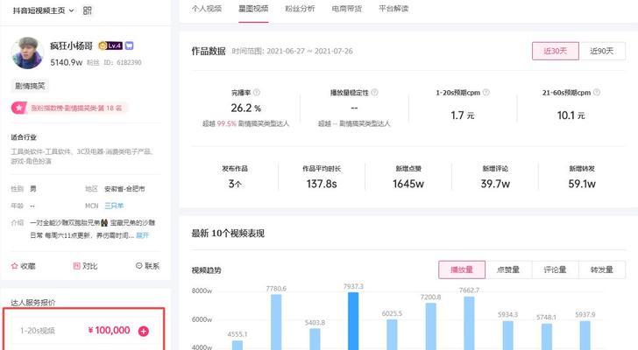Click the 1645w new likes value
Screen dimensions: 638x350
pyautogui.click(x=408, y=184)
